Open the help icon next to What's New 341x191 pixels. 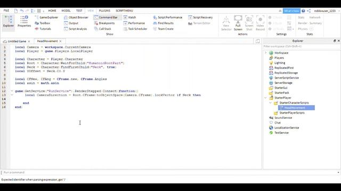303,11
